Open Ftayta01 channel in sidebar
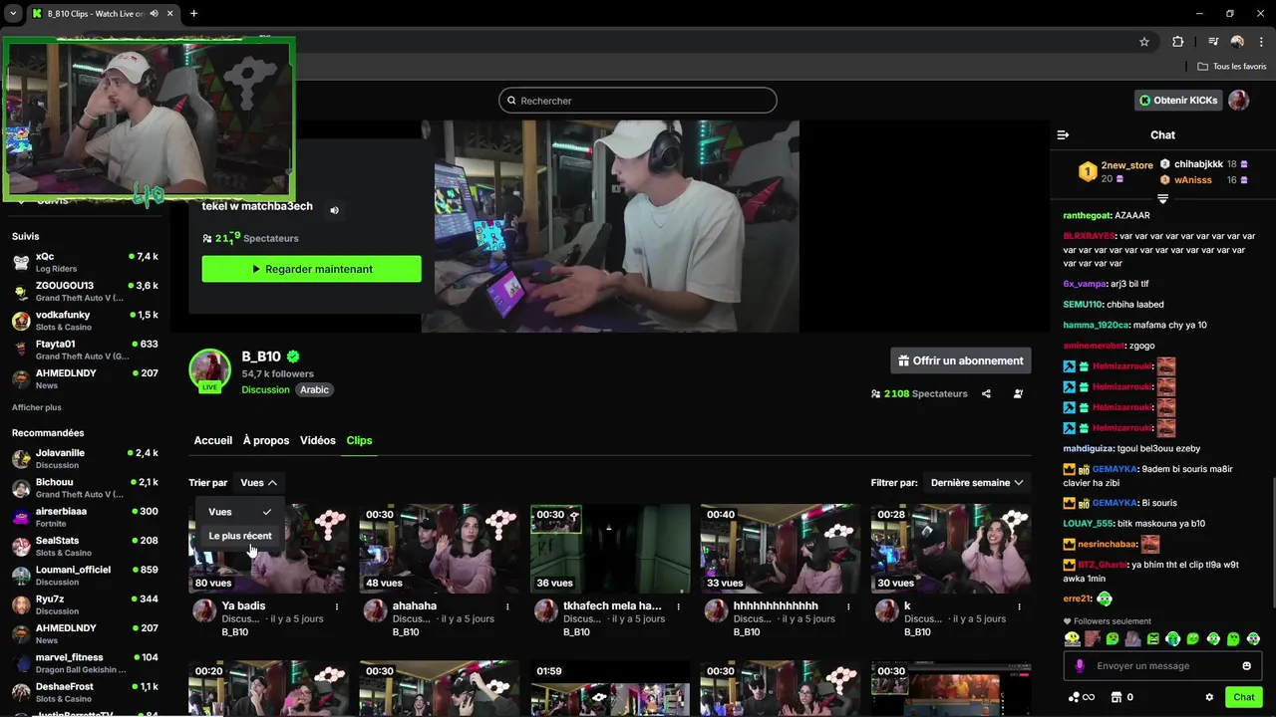Viewport: 1276px width, 717px height. pyautogui.click(x=85, y=350)
